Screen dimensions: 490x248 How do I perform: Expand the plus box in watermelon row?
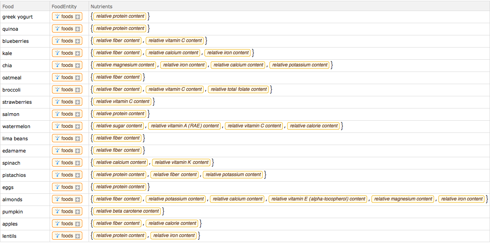(x=78, y=126)
